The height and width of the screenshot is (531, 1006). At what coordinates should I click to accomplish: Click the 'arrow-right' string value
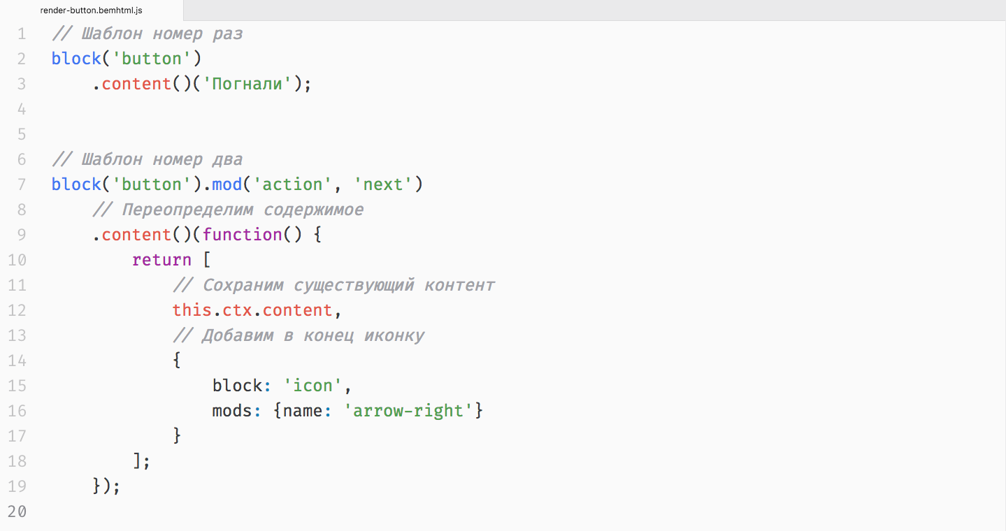408,411
